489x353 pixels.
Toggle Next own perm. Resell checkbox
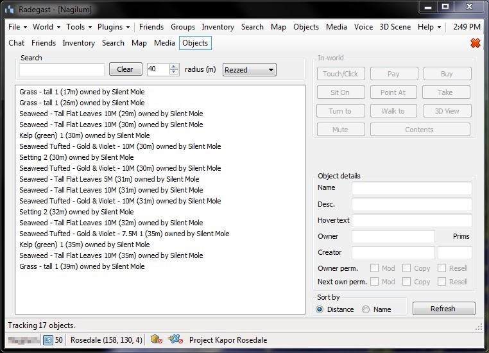442,282
